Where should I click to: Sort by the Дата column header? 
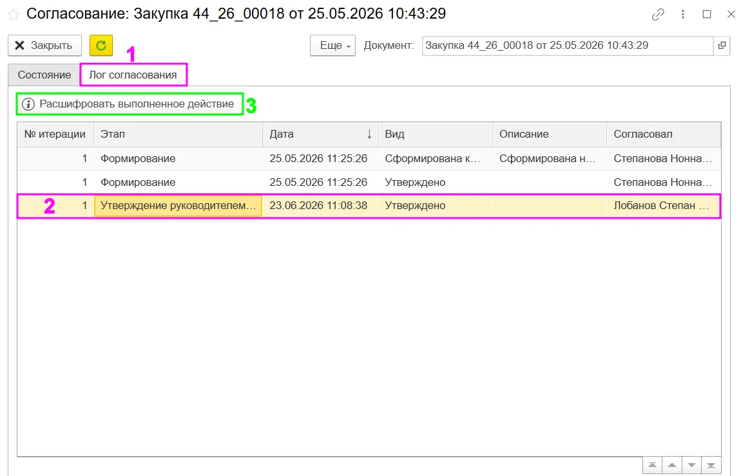(320, 134)
